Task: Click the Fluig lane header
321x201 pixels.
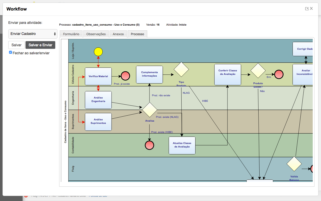Action: tap(73, 169)
